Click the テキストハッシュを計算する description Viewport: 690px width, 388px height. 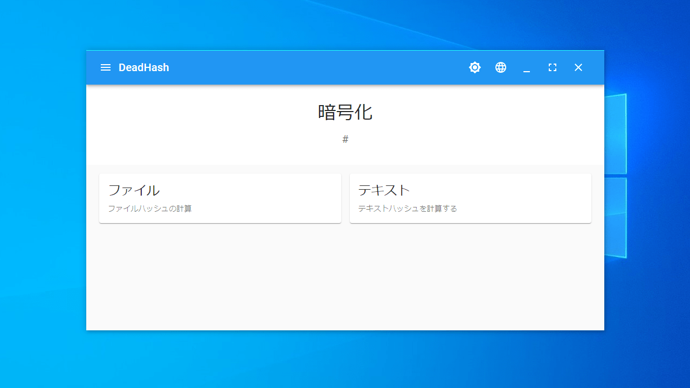pos(408,209)
